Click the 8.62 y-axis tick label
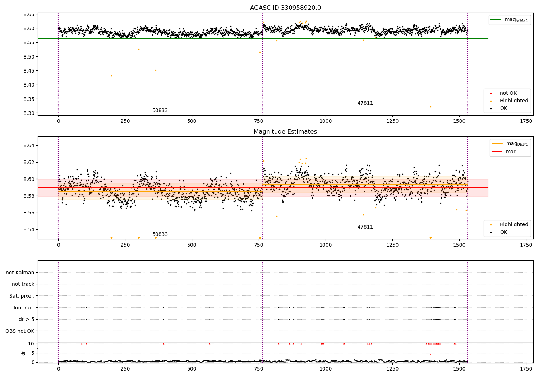This screenshot has height=377, width=539. (29, 163)
